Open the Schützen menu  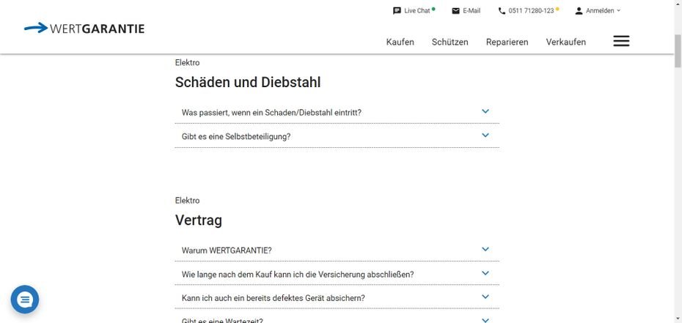point(450,42)
